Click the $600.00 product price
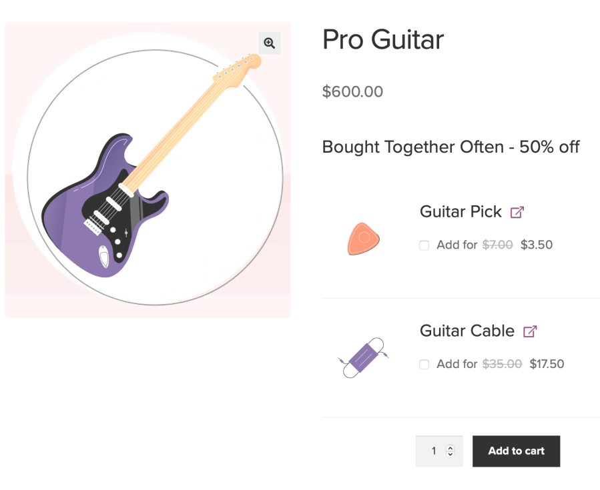 [x=352, y=91]
